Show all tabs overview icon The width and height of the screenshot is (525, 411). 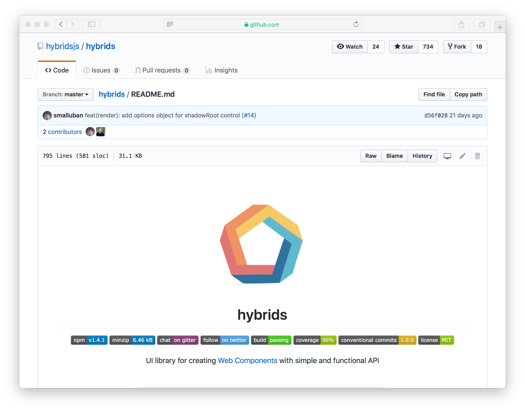(x=482, y=24)
